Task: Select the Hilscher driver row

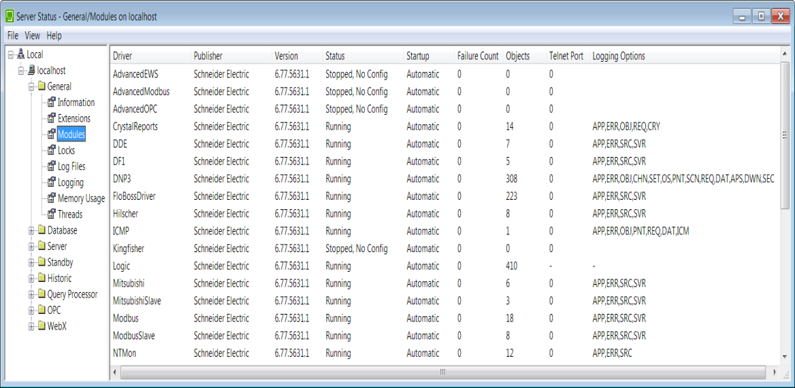Action: point(445,213)
